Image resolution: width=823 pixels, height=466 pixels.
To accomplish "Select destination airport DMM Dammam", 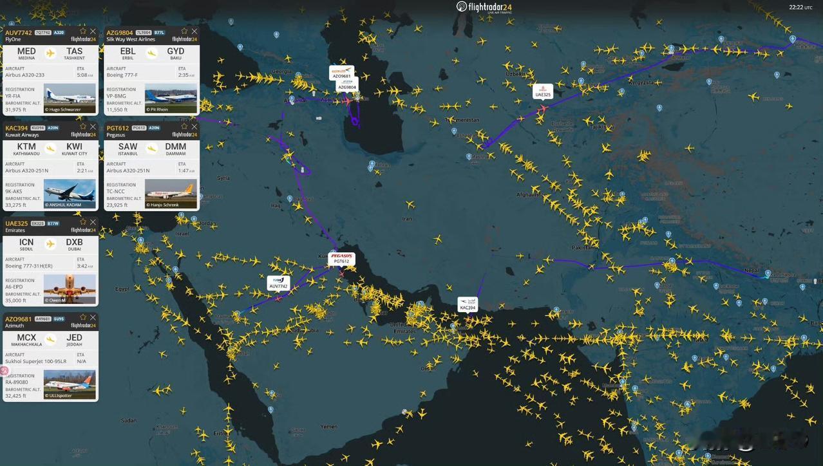I will tap(176, 149).
